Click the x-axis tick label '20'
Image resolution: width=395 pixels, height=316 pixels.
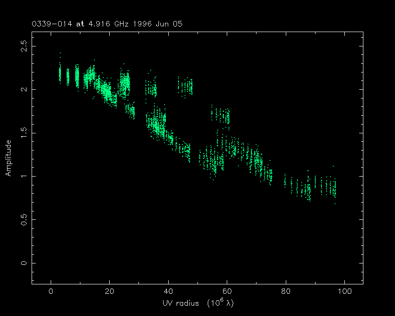click(109, 292)
